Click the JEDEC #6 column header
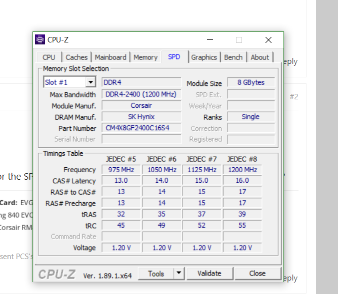This screenshot has height=294, width=338. [x=161, y=159]
